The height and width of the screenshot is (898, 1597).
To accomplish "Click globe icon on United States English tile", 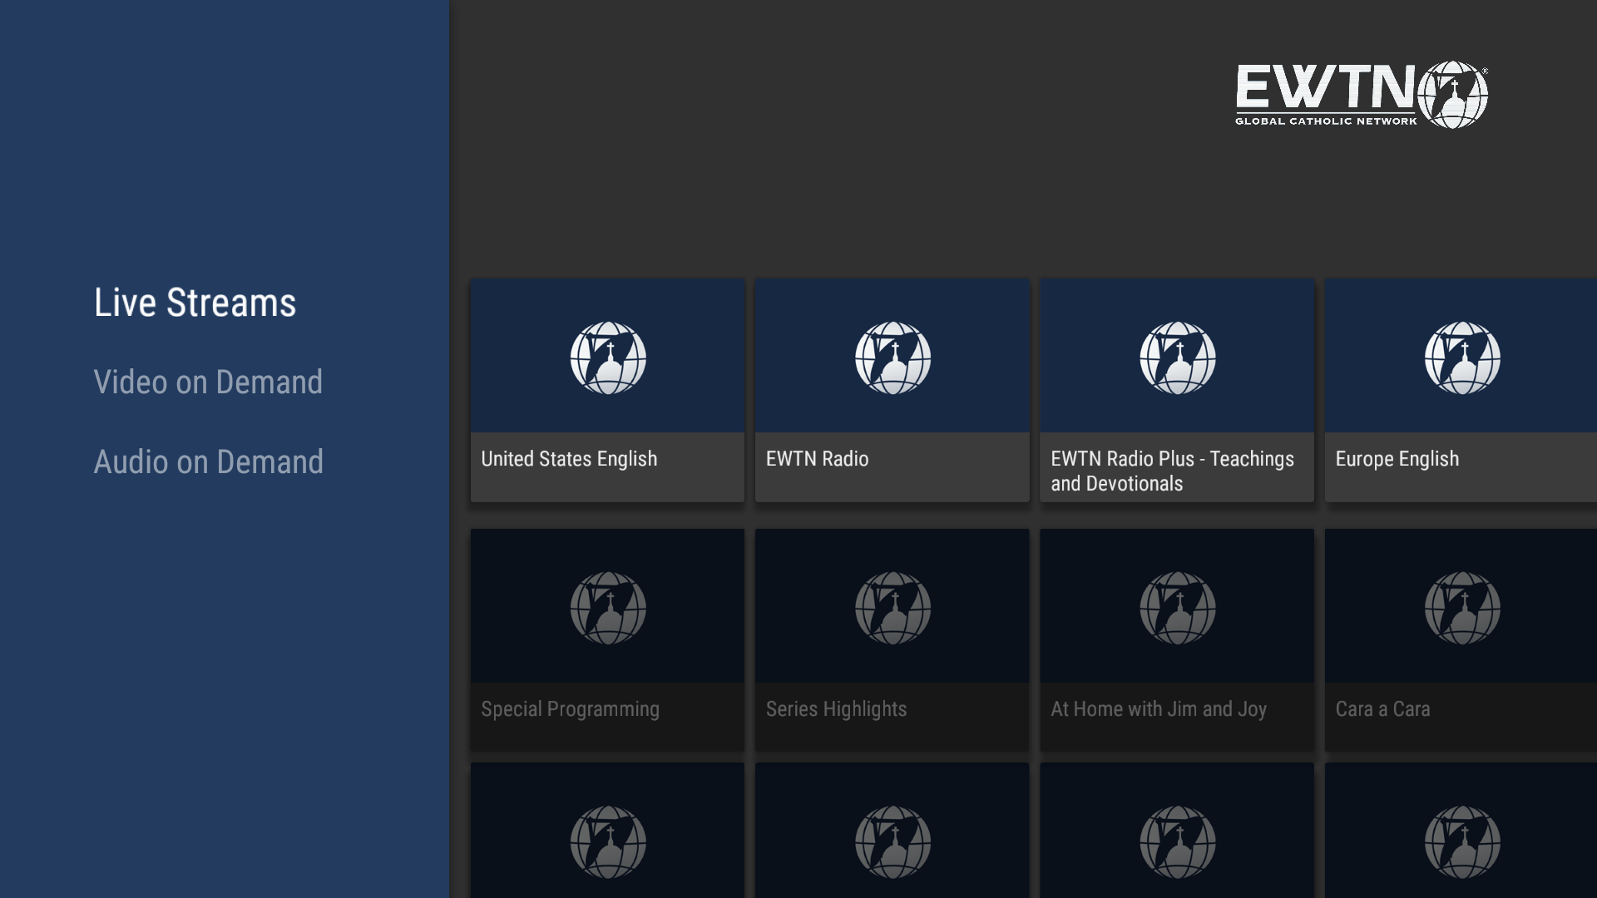I will 608,358.
